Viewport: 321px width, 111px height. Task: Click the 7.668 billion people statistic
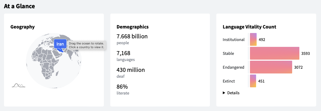click(x=132, y=39)
